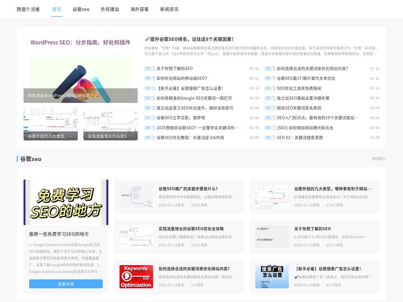Open article SEO入门知识点，最有效的10个关键词查找
The height and width of the screenshot is (302, 403).
tap(317, 118)
